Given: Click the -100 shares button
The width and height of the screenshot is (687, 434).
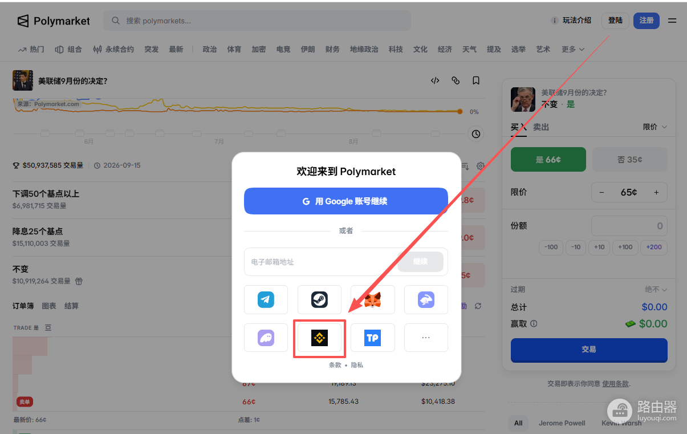Looking at the screenshot, I should pyautogui.click(x=551, y=247).
